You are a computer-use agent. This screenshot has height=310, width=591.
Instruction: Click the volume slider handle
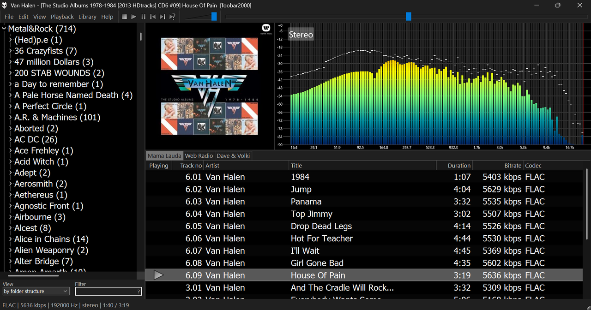point(214,17)
